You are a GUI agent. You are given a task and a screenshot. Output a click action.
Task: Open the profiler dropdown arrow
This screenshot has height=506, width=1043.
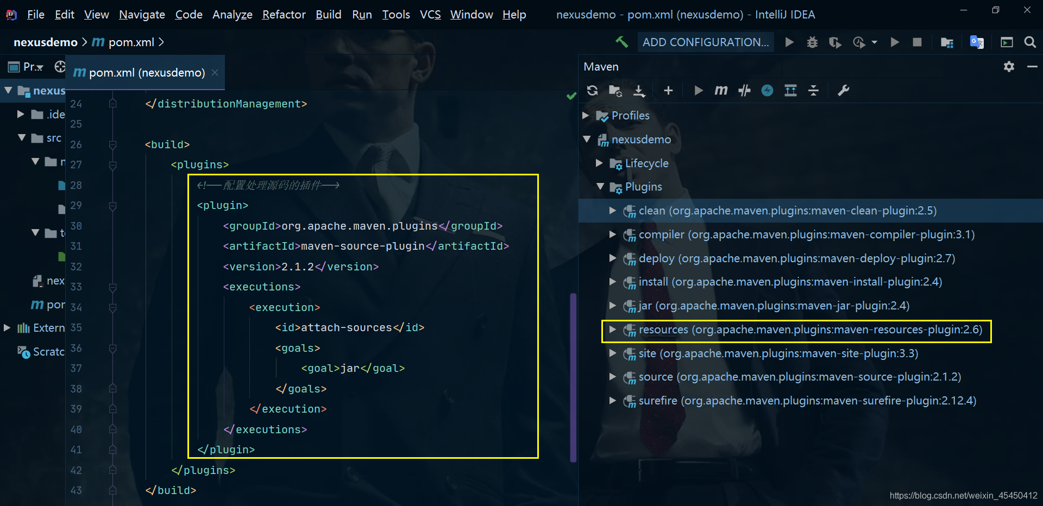click(874, 42)
